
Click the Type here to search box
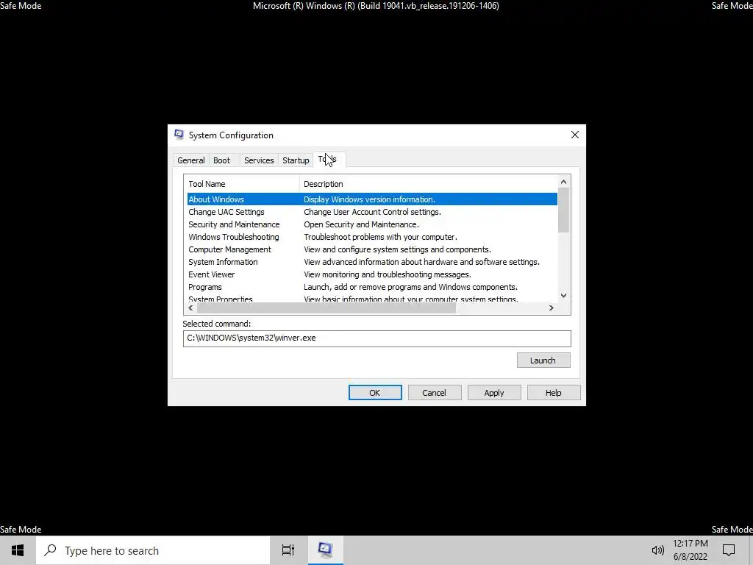pos(153,550)
